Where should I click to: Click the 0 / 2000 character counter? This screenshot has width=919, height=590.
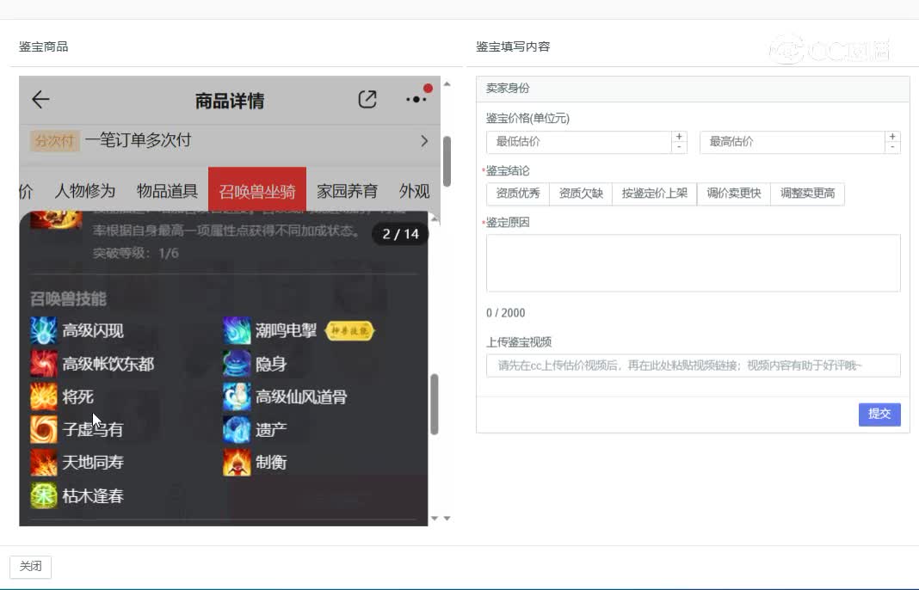[x=506, y=313]
